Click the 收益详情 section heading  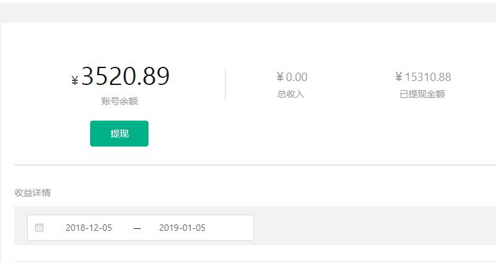pyautogui.click(x=32, y=193)
